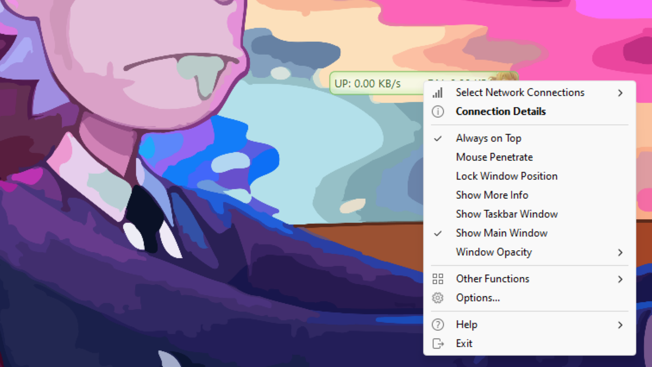The height and width of the screenshot is (367, 652).
Task: Uncheck the Show Main Window checkmark
Action: 438,233
